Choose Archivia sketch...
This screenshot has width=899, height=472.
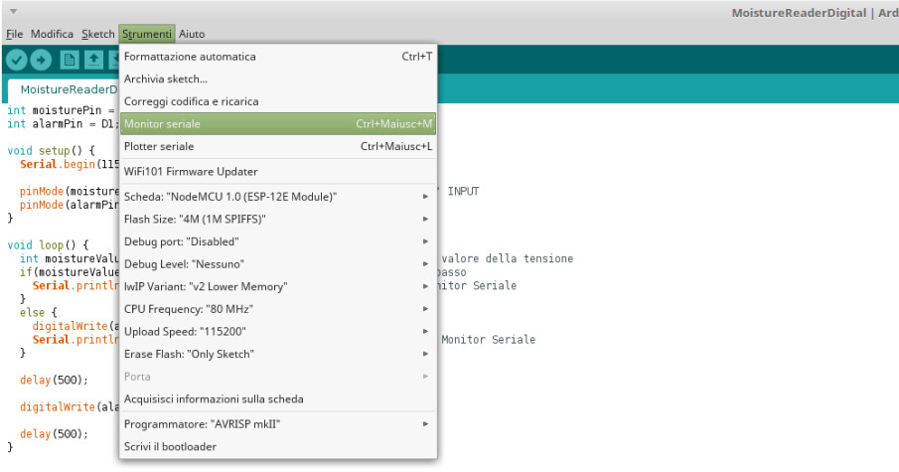pyautogui.click(x=278, y=79)
